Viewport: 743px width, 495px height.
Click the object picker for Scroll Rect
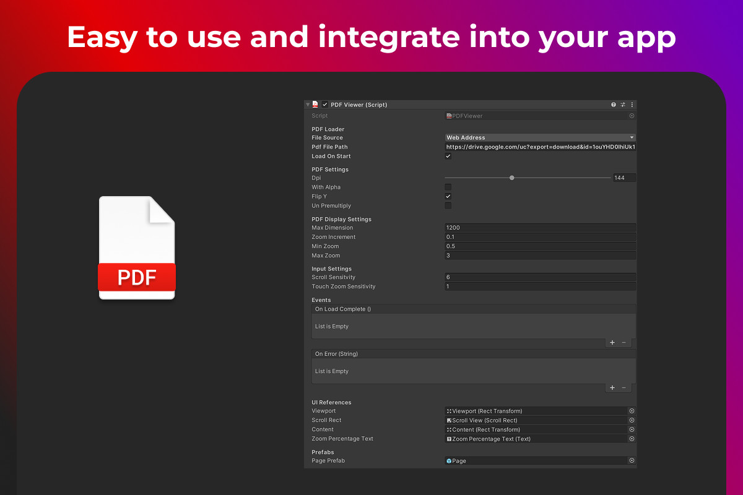pyautogui.click(x=632, y=420)
